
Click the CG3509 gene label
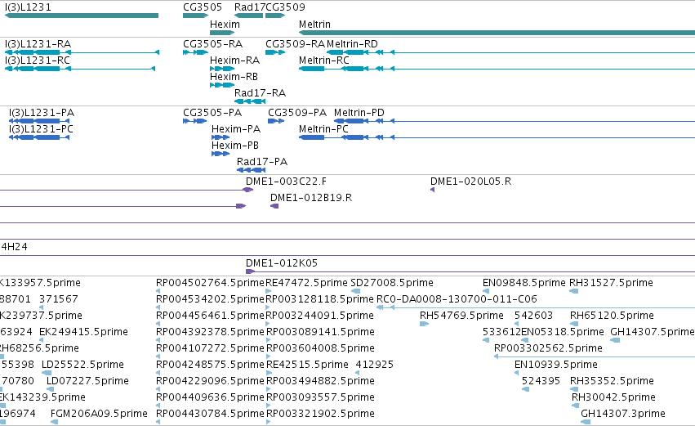point(285,7)
